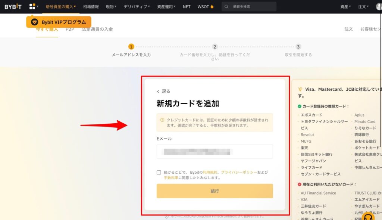
Task: Select Revolut in card list
Action: click(x=307, y=134)
